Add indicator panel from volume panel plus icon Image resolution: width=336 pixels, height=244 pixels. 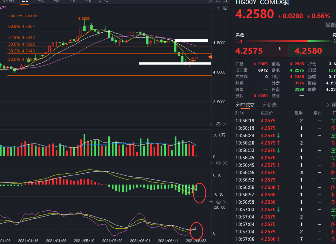[x=211, y=124]
